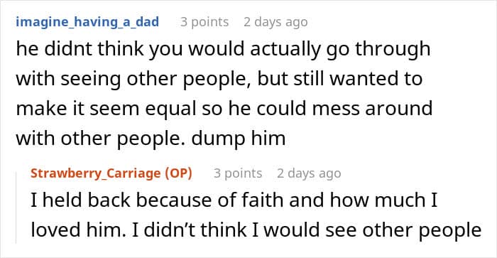
Task: Click the line 'with seeing other people, but still'
Action: [219, 79]
